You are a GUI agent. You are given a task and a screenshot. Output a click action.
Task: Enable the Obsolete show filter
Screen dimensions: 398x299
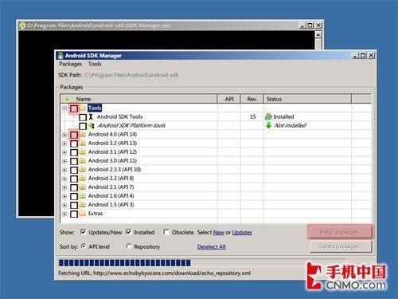pos(166,232)
